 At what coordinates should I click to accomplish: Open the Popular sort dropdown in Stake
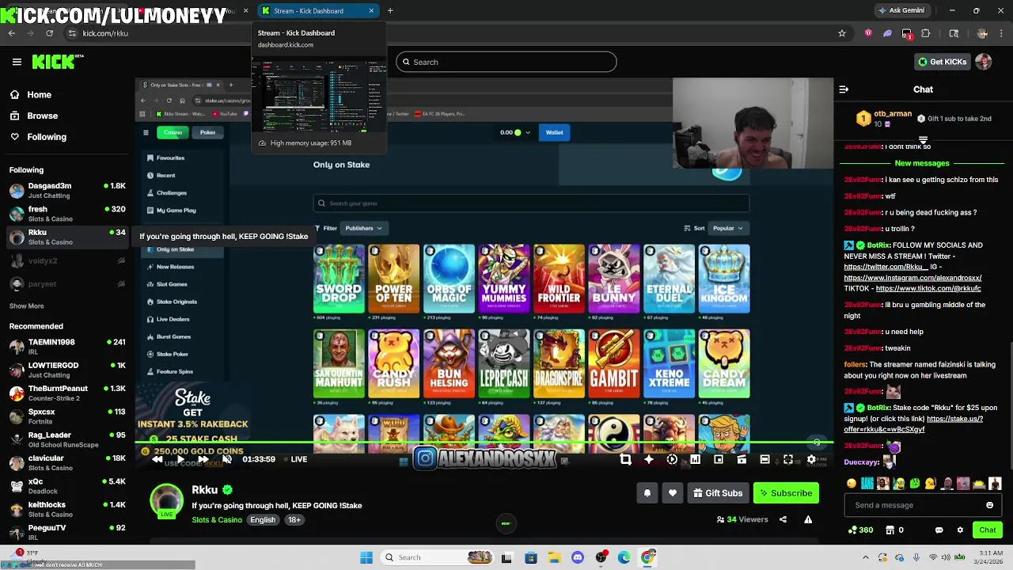click(728, 228)
